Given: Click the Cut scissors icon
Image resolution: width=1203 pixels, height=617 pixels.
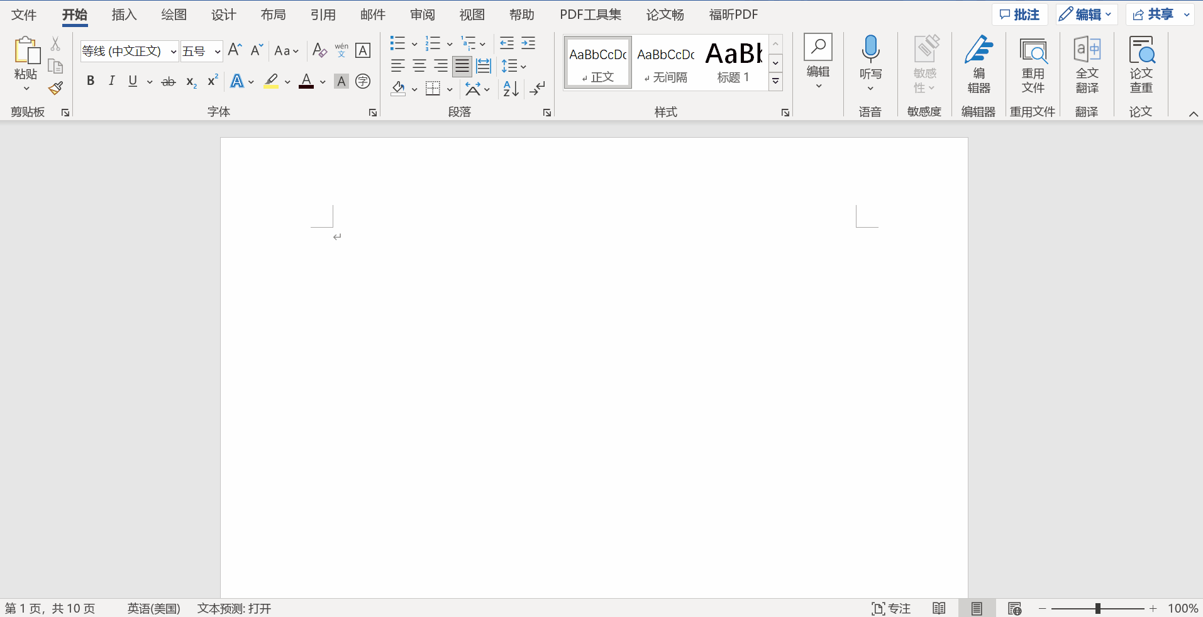Looking at the screenshot, I should pos(55,43).
